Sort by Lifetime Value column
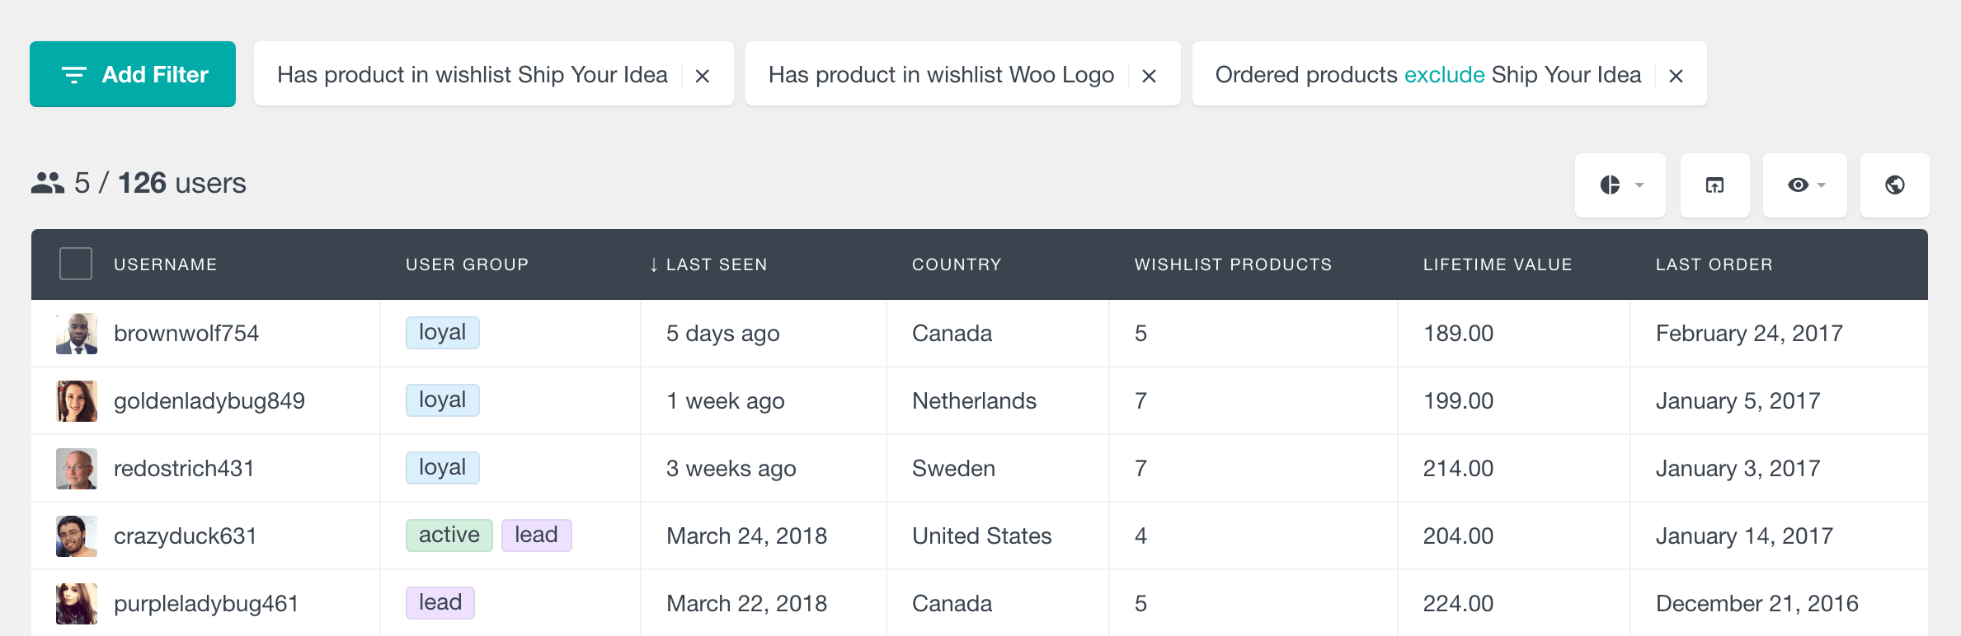 pos(1498,264)
